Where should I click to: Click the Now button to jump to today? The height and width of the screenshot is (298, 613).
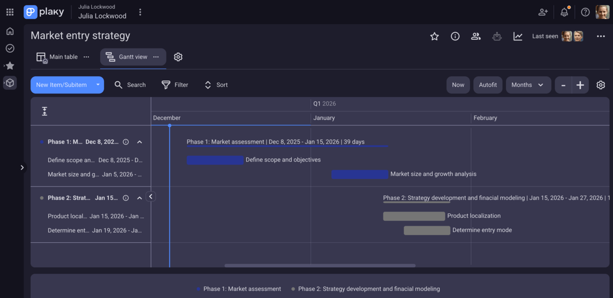[458, 84]
